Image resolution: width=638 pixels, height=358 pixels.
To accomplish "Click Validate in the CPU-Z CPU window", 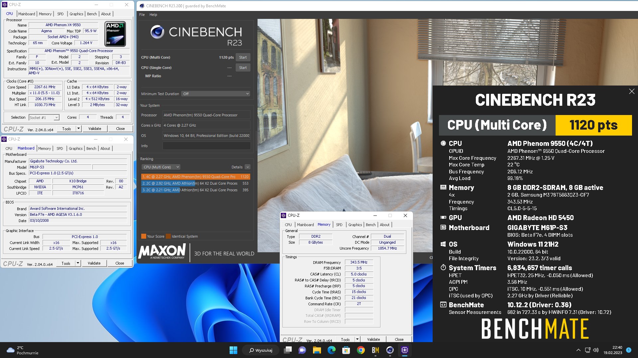I will click(x=95, y=129).
